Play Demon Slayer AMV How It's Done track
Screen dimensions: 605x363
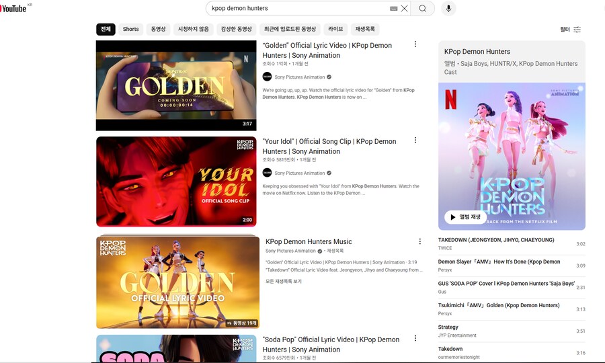512,266
